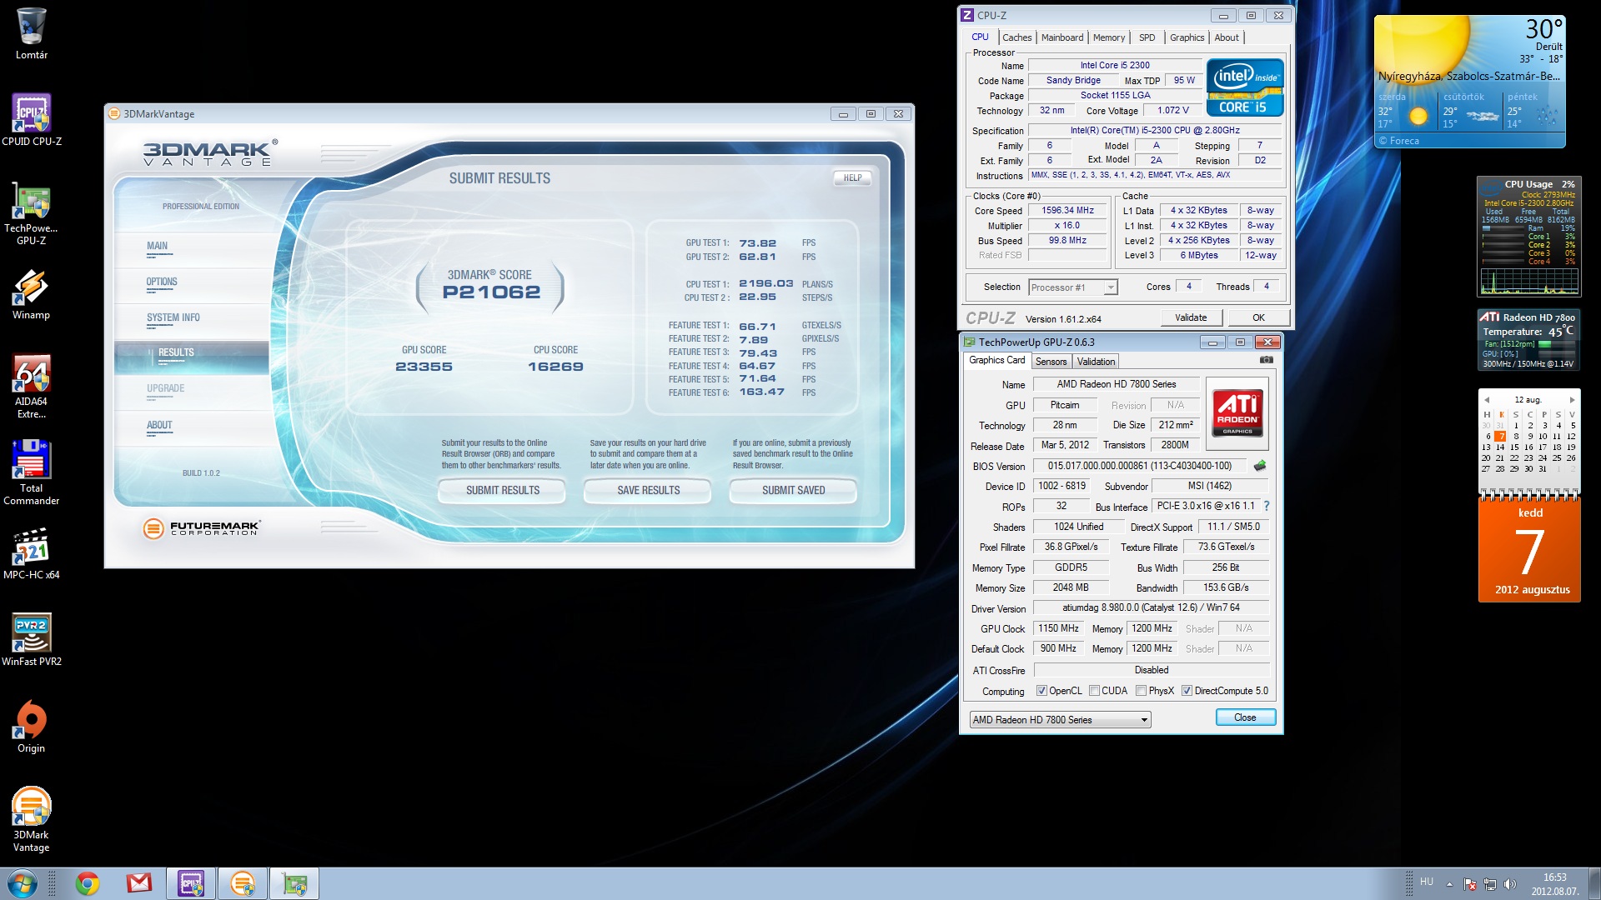Open AMD Radeon HD 7800 Series dropdown

click(1144, 720)
